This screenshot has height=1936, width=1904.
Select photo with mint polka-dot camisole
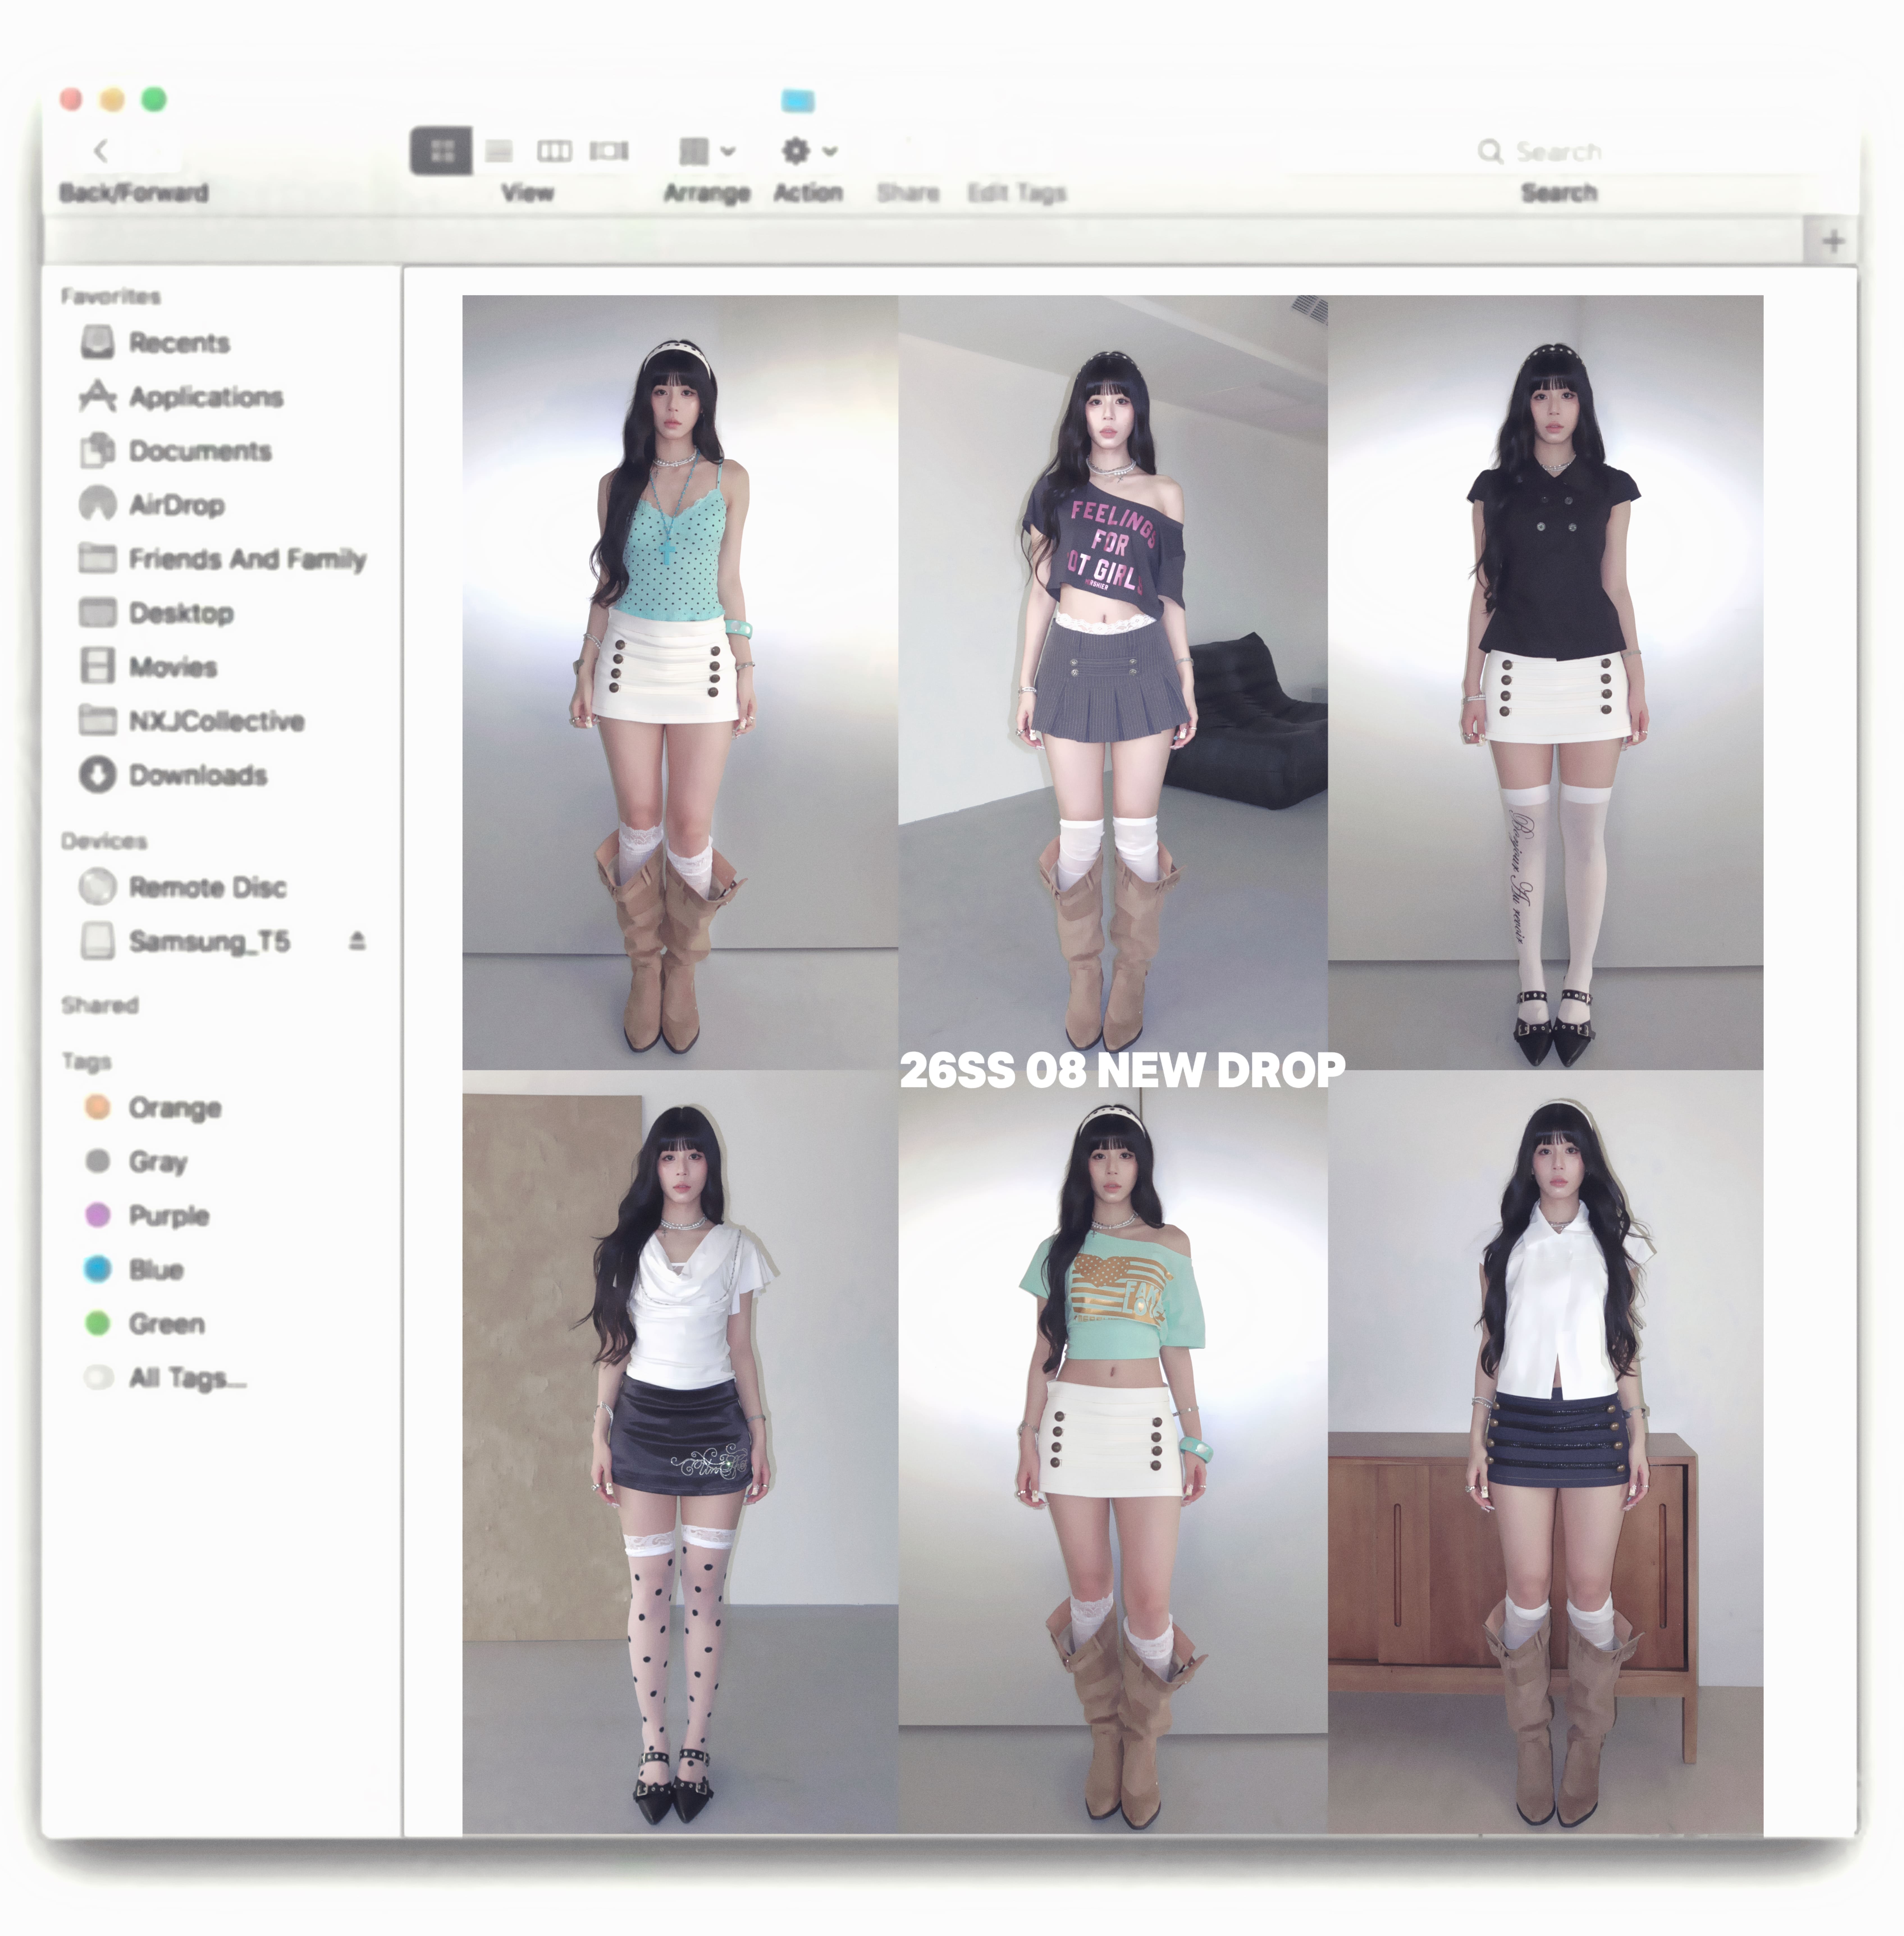pyautogui.click(x=680, y=682)
